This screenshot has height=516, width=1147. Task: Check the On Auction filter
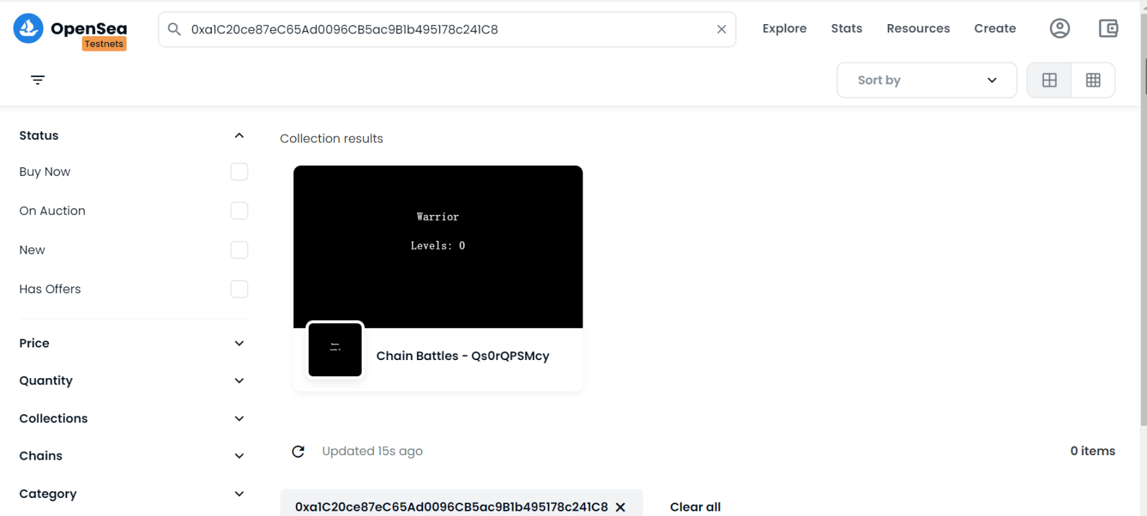239,211
